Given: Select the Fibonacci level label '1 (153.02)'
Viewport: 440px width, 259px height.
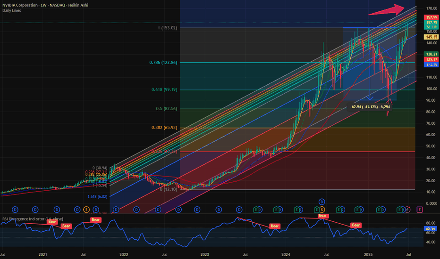Looking at the screenshot, I should click(168, 28).
